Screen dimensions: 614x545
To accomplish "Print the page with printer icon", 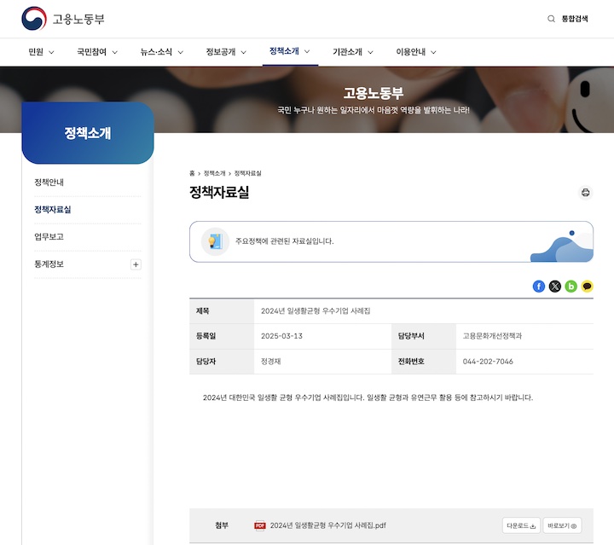I will pos(585,192).
